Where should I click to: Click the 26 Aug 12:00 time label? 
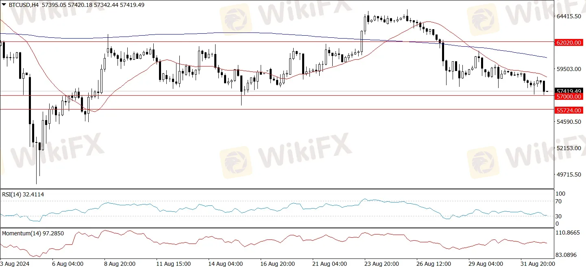[434, 263]
